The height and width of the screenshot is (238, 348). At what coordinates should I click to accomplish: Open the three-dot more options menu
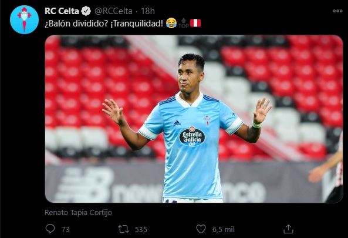(337, 11)
